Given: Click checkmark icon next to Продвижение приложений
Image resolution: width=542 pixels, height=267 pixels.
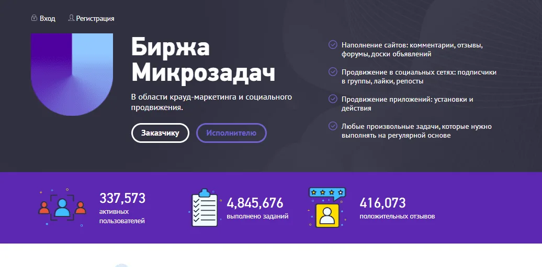Looking at the screenshot, I should pos(332,99).
